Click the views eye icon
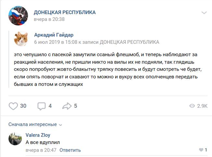This screenshot has width=212, height=157. pos(192,106)
